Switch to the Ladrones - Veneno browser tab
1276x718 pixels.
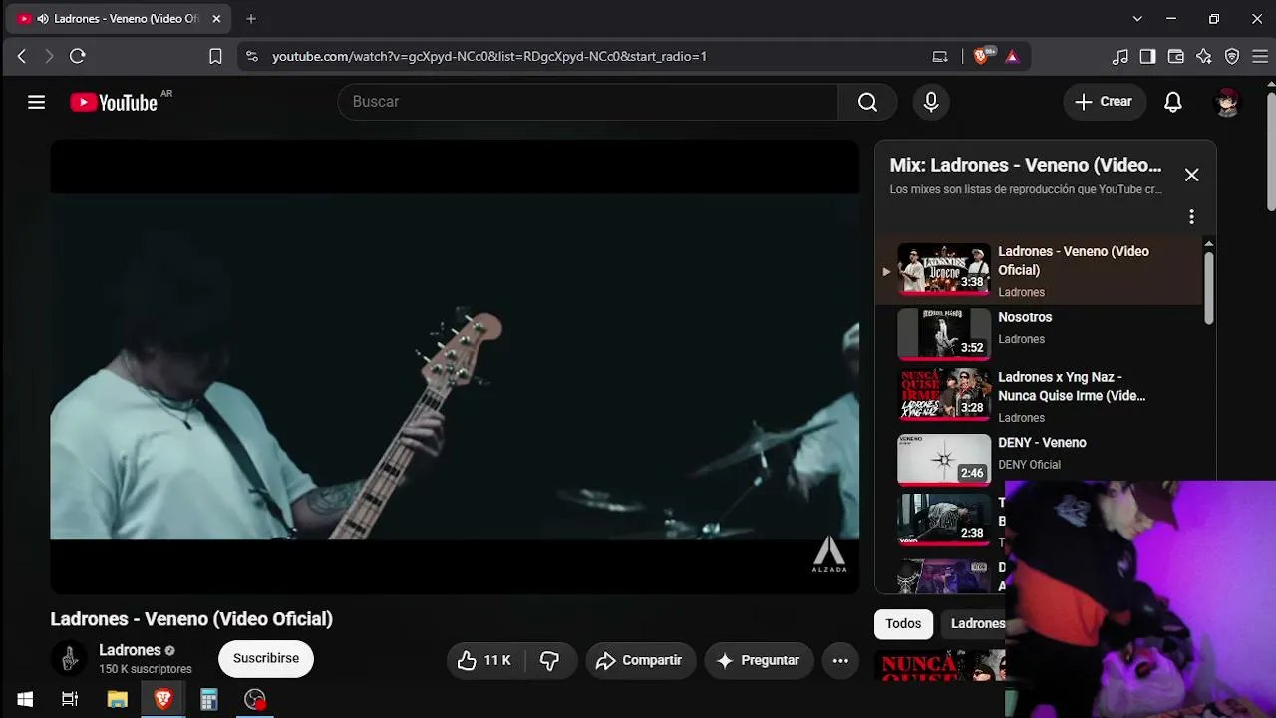click(x=120, y=18)
